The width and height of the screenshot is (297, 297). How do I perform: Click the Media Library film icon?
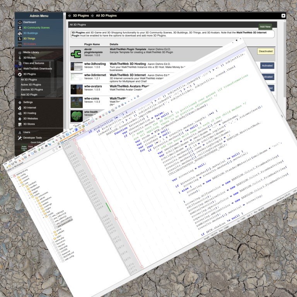coord(20,53)
